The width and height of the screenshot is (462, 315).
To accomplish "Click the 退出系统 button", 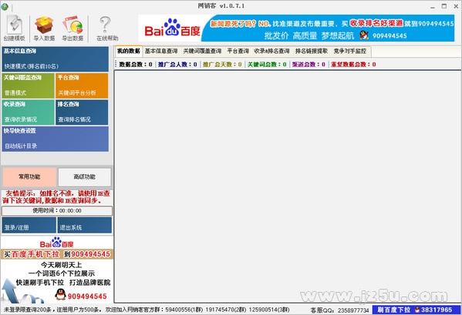I will [x=85, y=225].
